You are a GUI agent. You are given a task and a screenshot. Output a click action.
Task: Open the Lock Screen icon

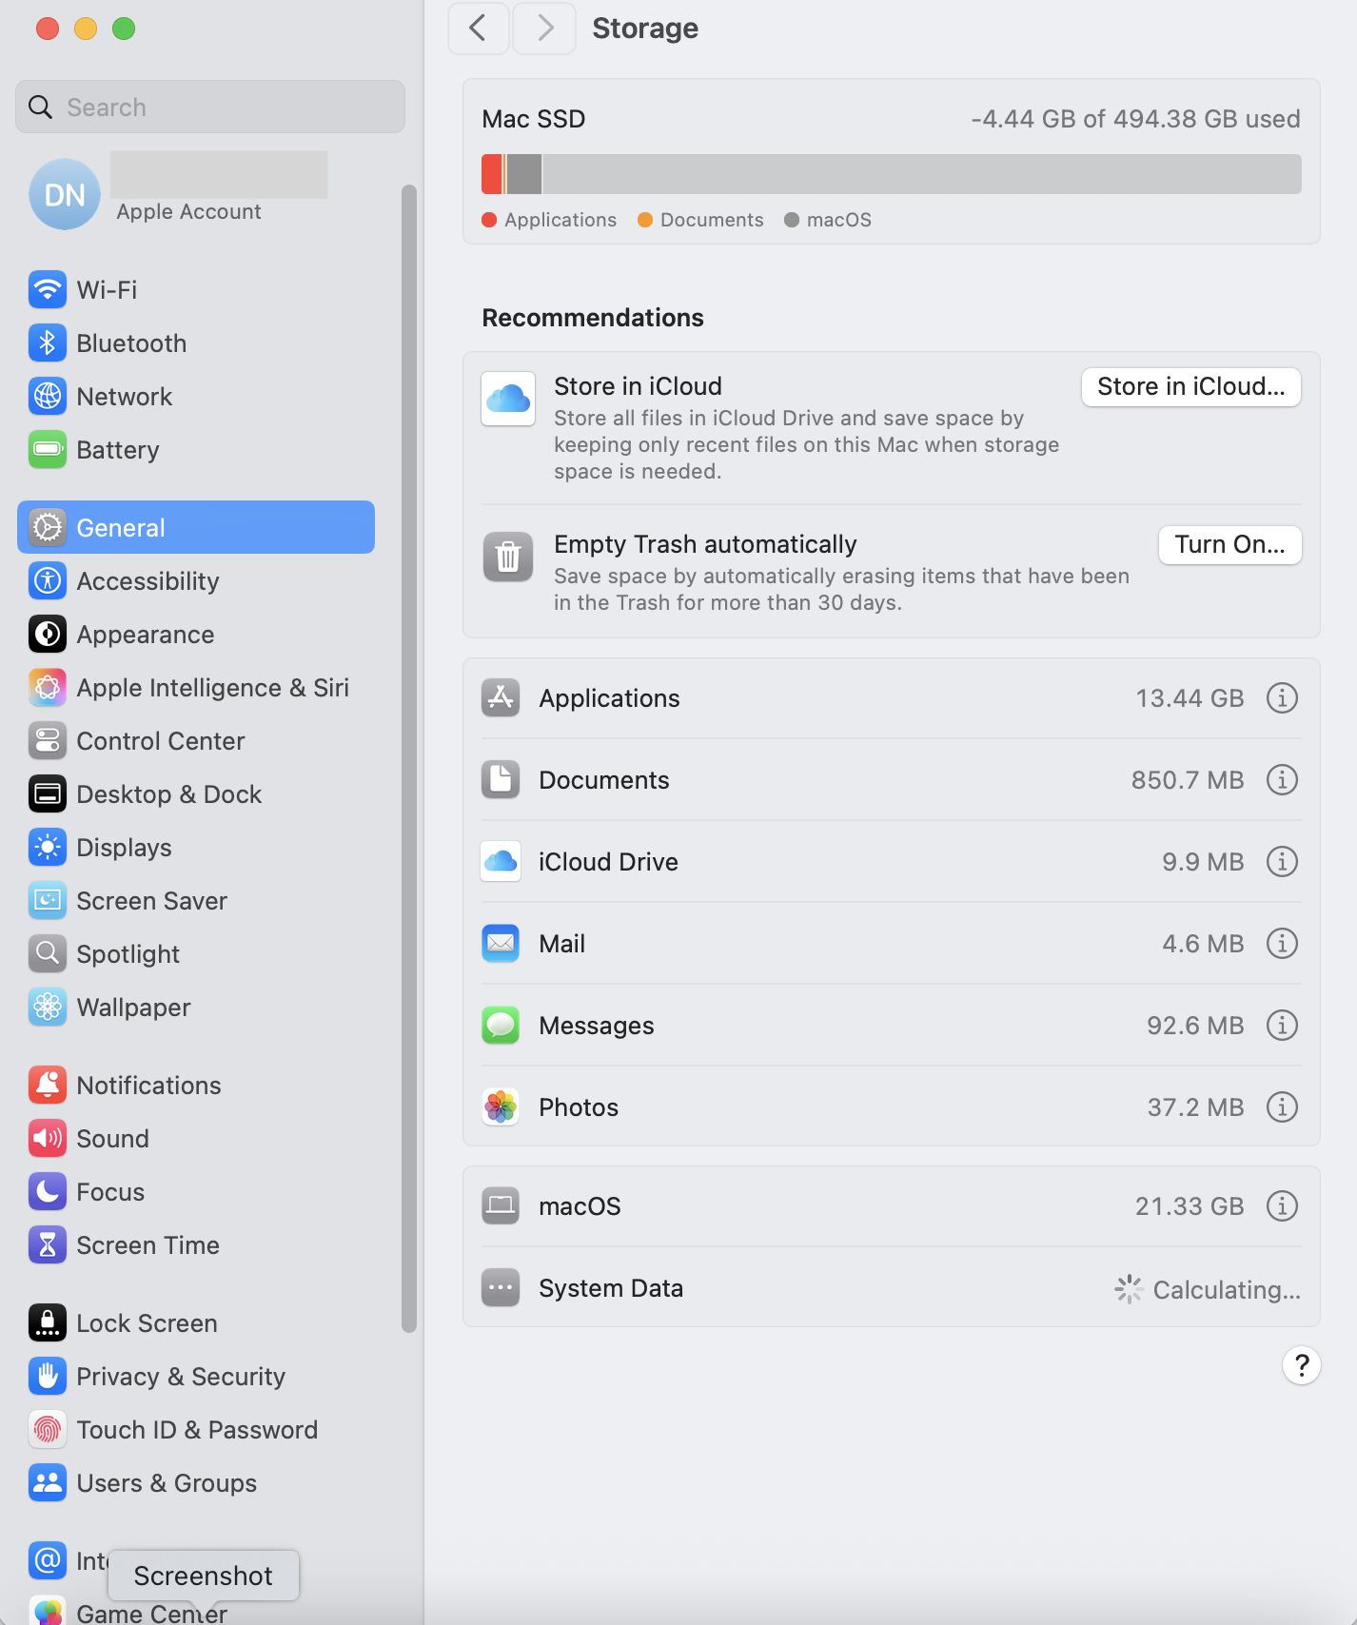pos(48,1322)
